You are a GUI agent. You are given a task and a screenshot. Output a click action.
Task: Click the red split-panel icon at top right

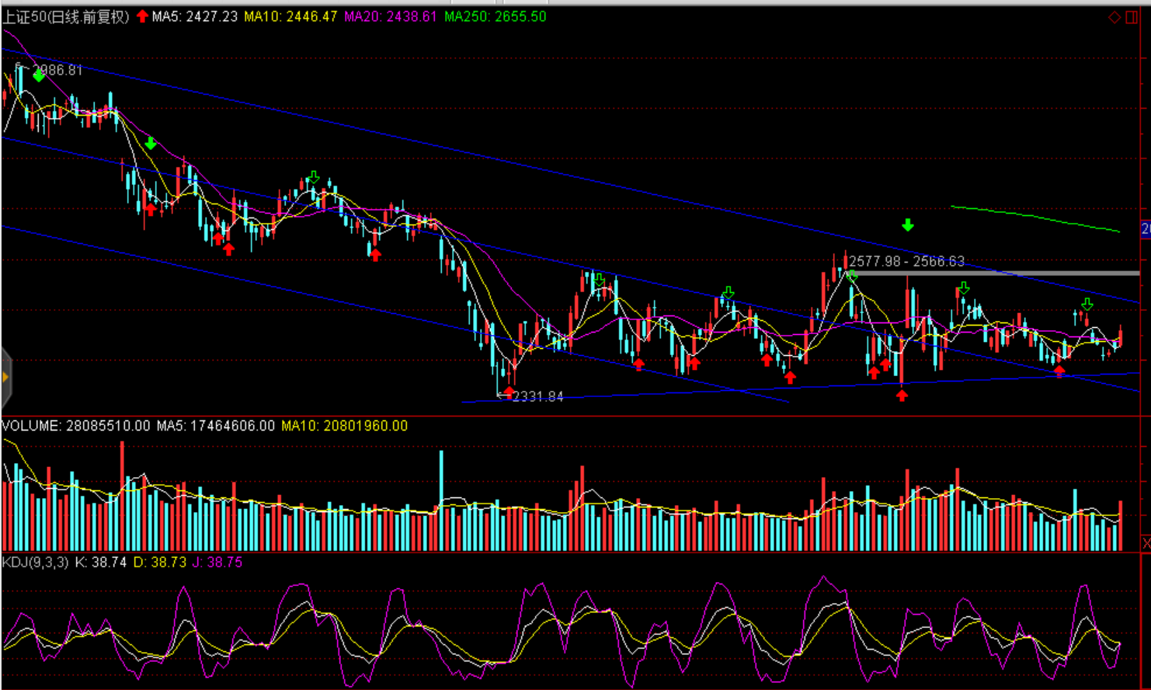1132,17
